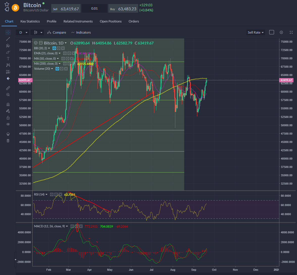Open chart settings gear icon
This screenshot has width=297, height=275.
point(281,32)
